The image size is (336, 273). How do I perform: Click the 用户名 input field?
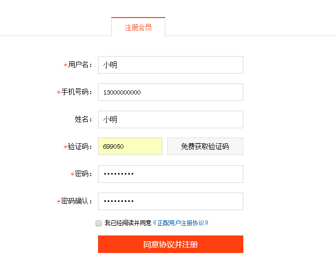pyautogui.click(x=170, y=65)
